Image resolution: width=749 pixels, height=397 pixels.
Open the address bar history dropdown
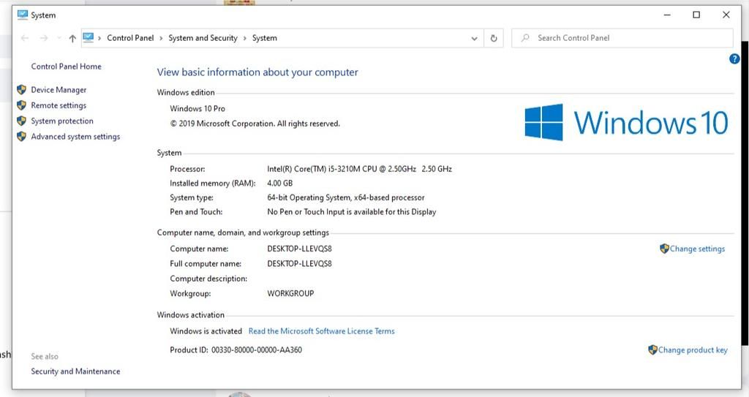coord(475,38)
